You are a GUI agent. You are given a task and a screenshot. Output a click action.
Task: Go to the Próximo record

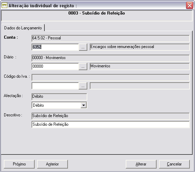tap(19, 164)
